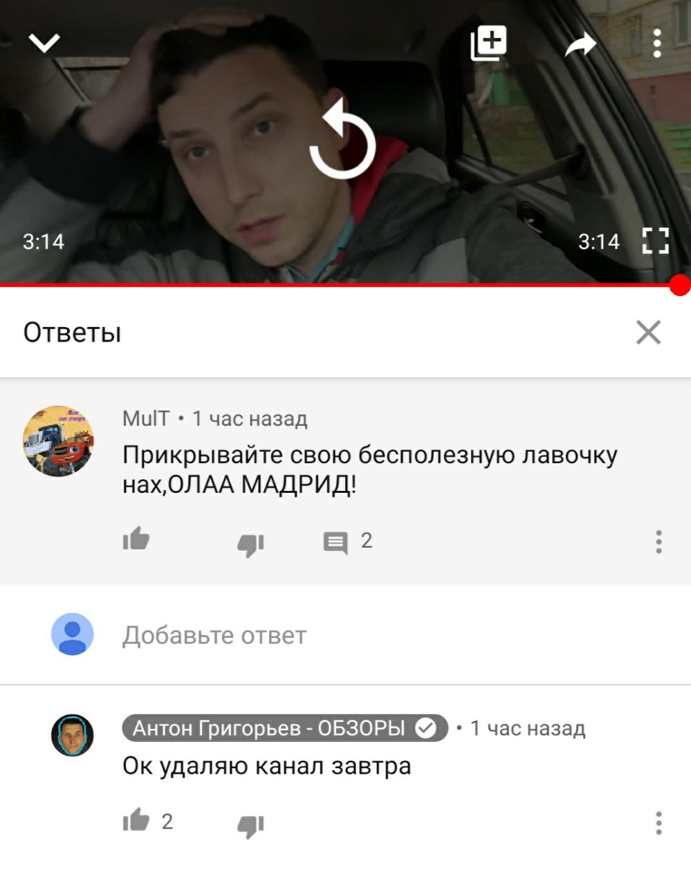The image size is (691, 885).
Task: Open more options for Антон's reply
Action: (658, 823)
